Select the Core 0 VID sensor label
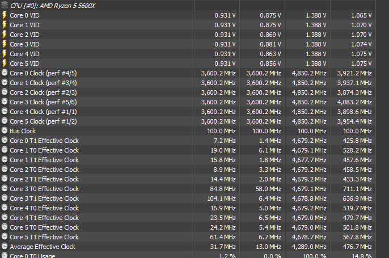Viewport: 389px width, 258px height. click(x=24, y=15)
